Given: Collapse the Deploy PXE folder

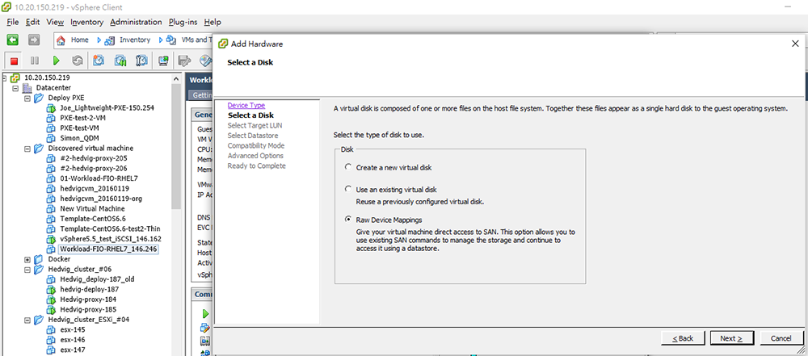Looking at the screenshot, I should tap(27, 98).
